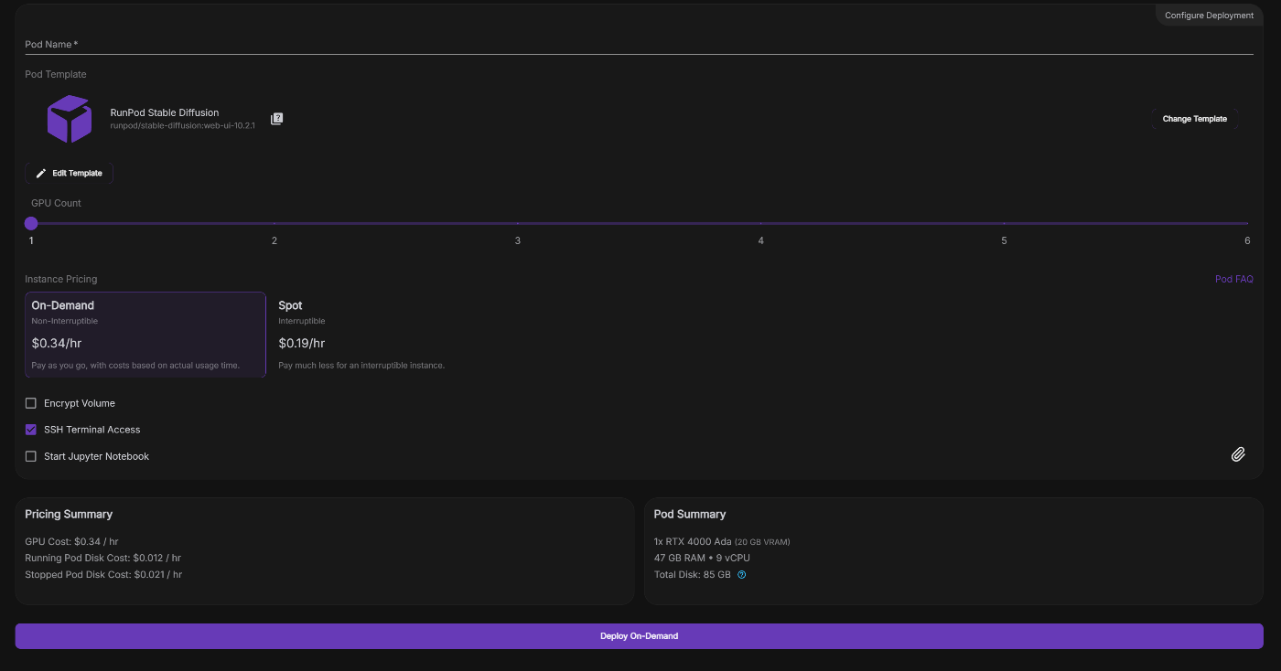Image resolution: width=1281 pixels, height=671 pixels.
Task: Click the purple cube template logo
Action: point(70,119)
